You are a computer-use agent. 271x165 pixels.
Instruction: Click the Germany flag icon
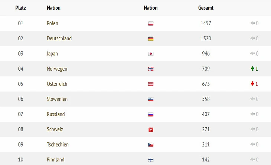[151, 39]
